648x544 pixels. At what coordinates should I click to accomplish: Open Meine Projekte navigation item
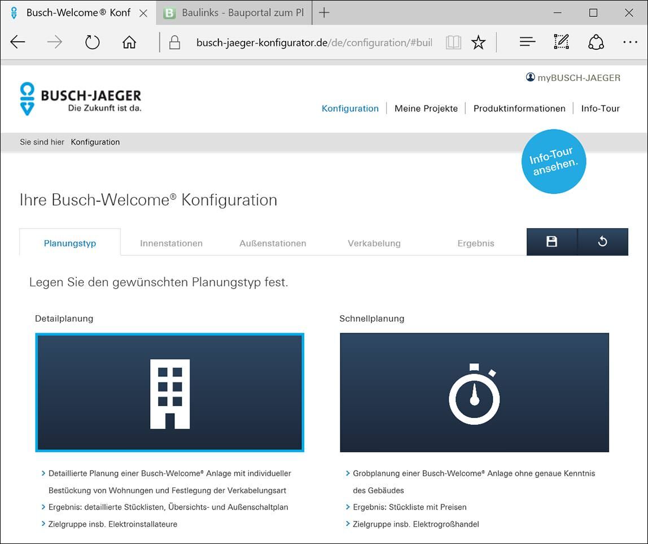pos(426,108)
